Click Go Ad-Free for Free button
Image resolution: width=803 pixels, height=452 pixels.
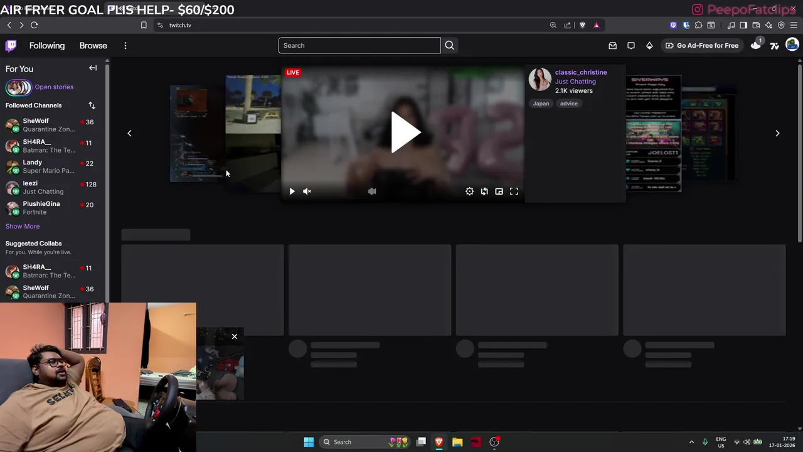click(702, 45)
